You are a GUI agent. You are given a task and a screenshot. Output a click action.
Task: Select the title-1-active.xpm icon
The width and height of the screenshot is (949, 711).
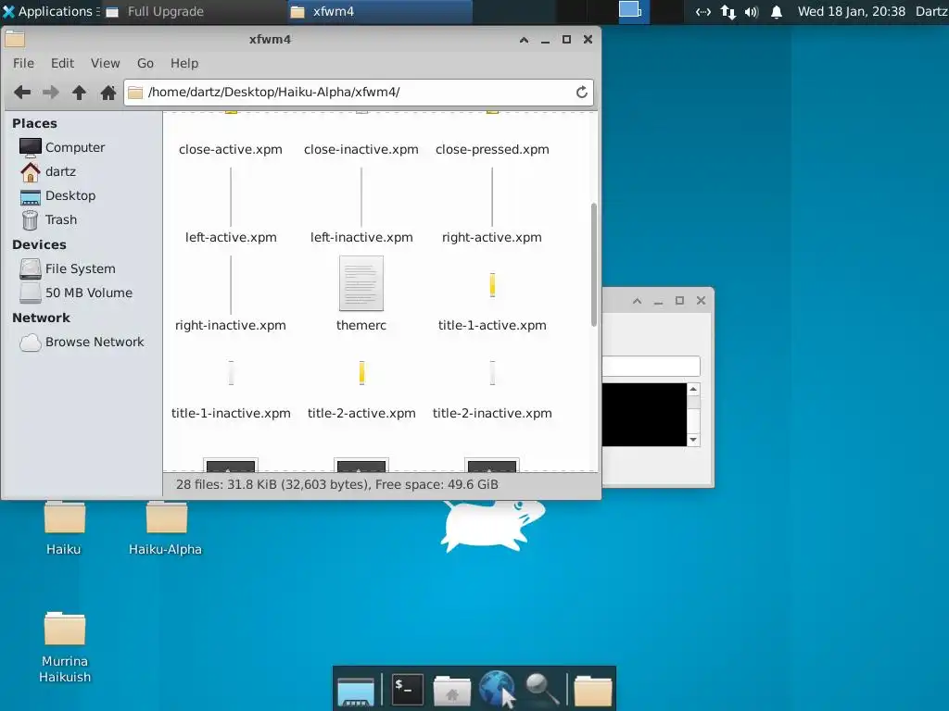pyautogui.click(x=493, y=285)
